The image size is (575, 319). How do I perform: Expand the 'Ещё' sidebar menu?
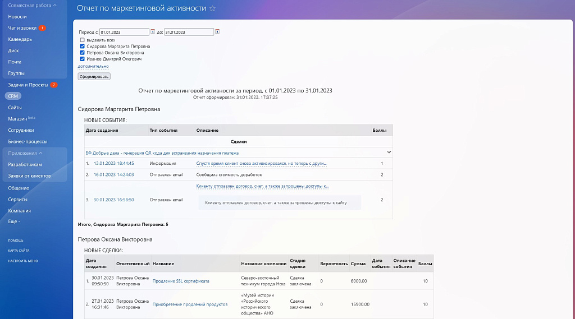13,221
